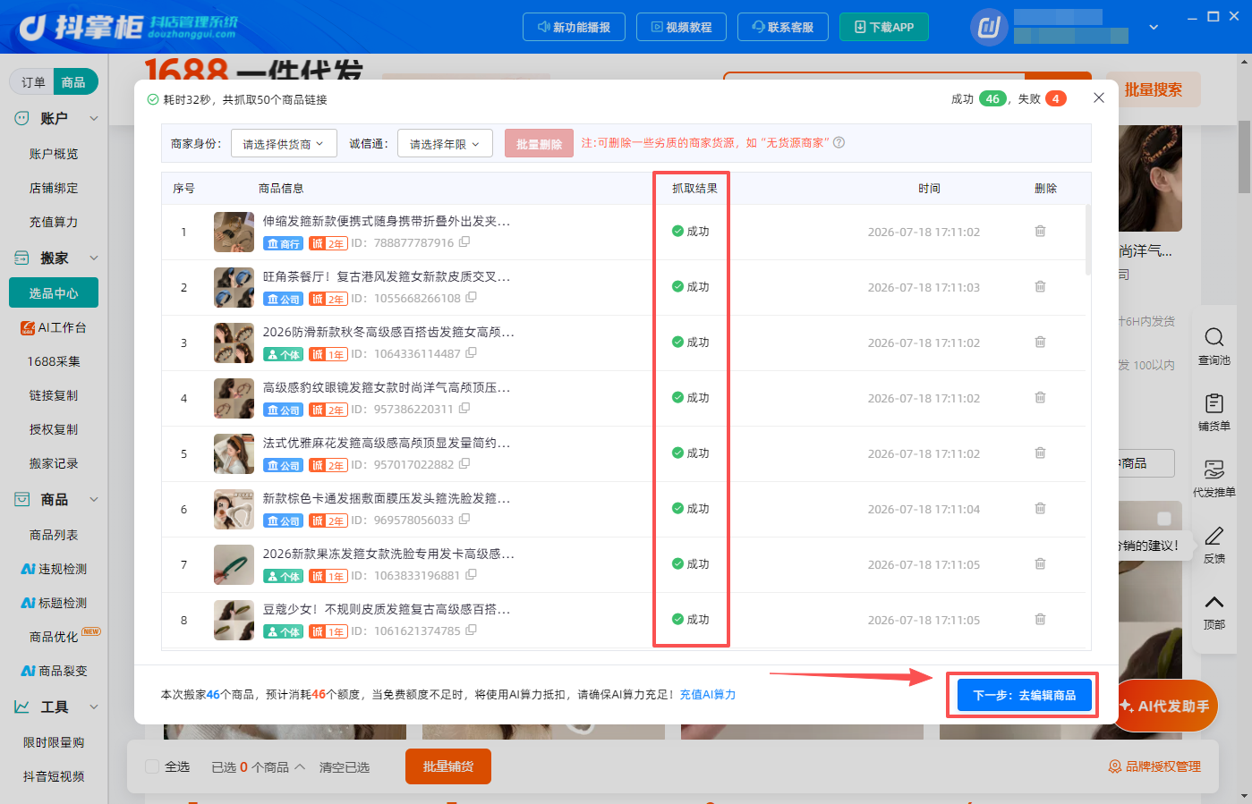Open AI工作台 in sidebar
Screen dimensions: 1252x804
[54, 327]
